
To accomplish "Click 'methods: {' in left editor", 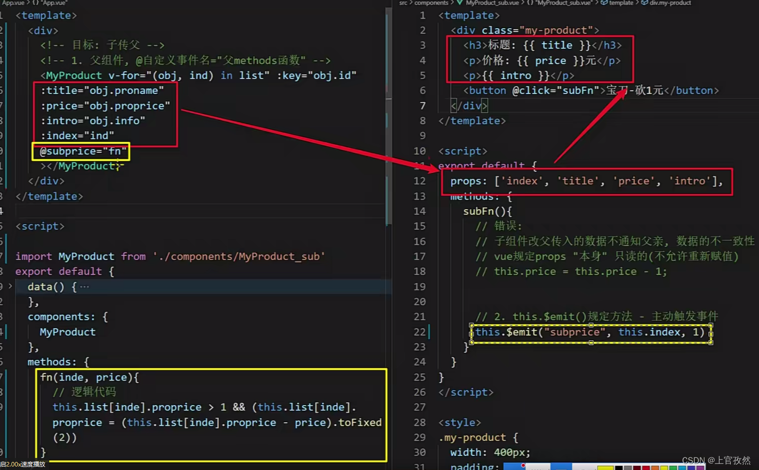I will click(58, 362).
